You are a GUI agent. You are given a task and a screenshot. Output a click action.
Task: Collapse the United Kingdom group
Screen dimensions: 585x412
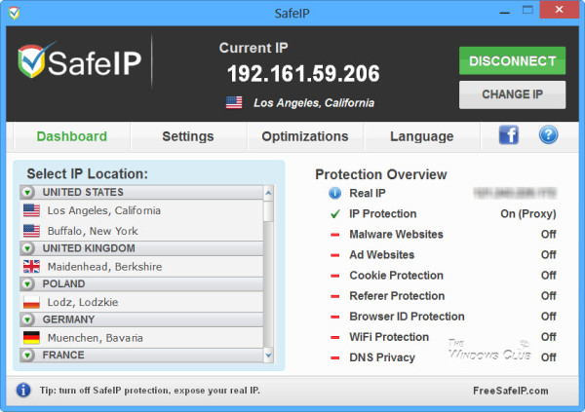click(x=27, y=248)
